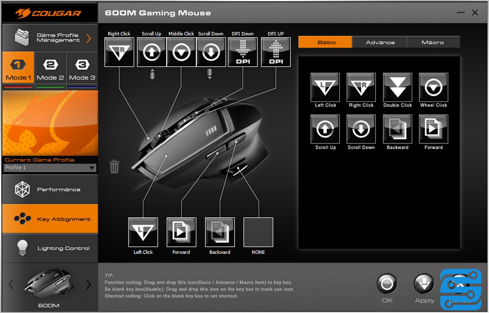Select the 600M mouse thumbnail
489x313 pixels.
(x=49, y=283)
